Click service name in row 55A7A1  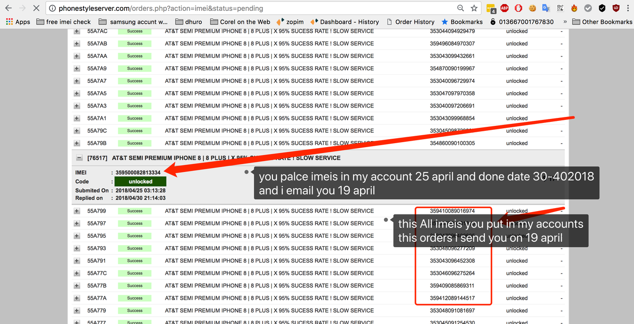(269, 118)
